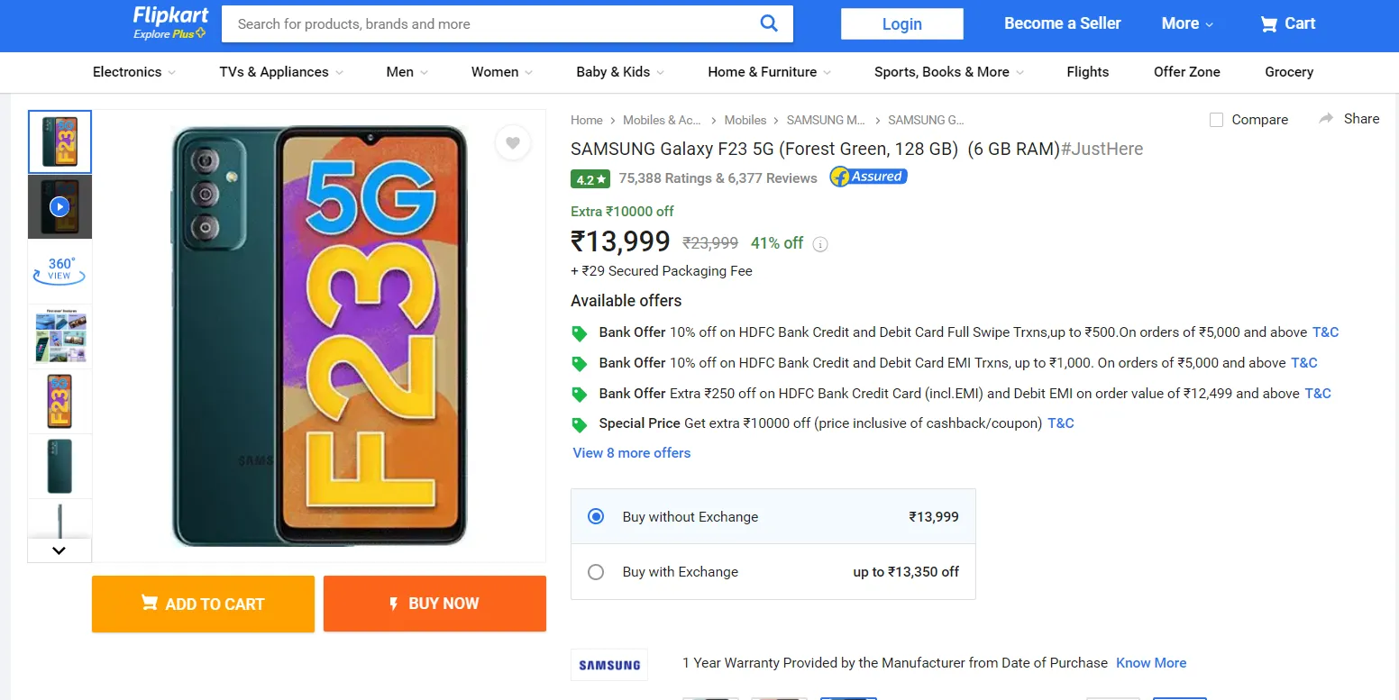Click the search magnifier icon
The width and height of the screenshot is (1399, 700).
click(x=768, y=23)
